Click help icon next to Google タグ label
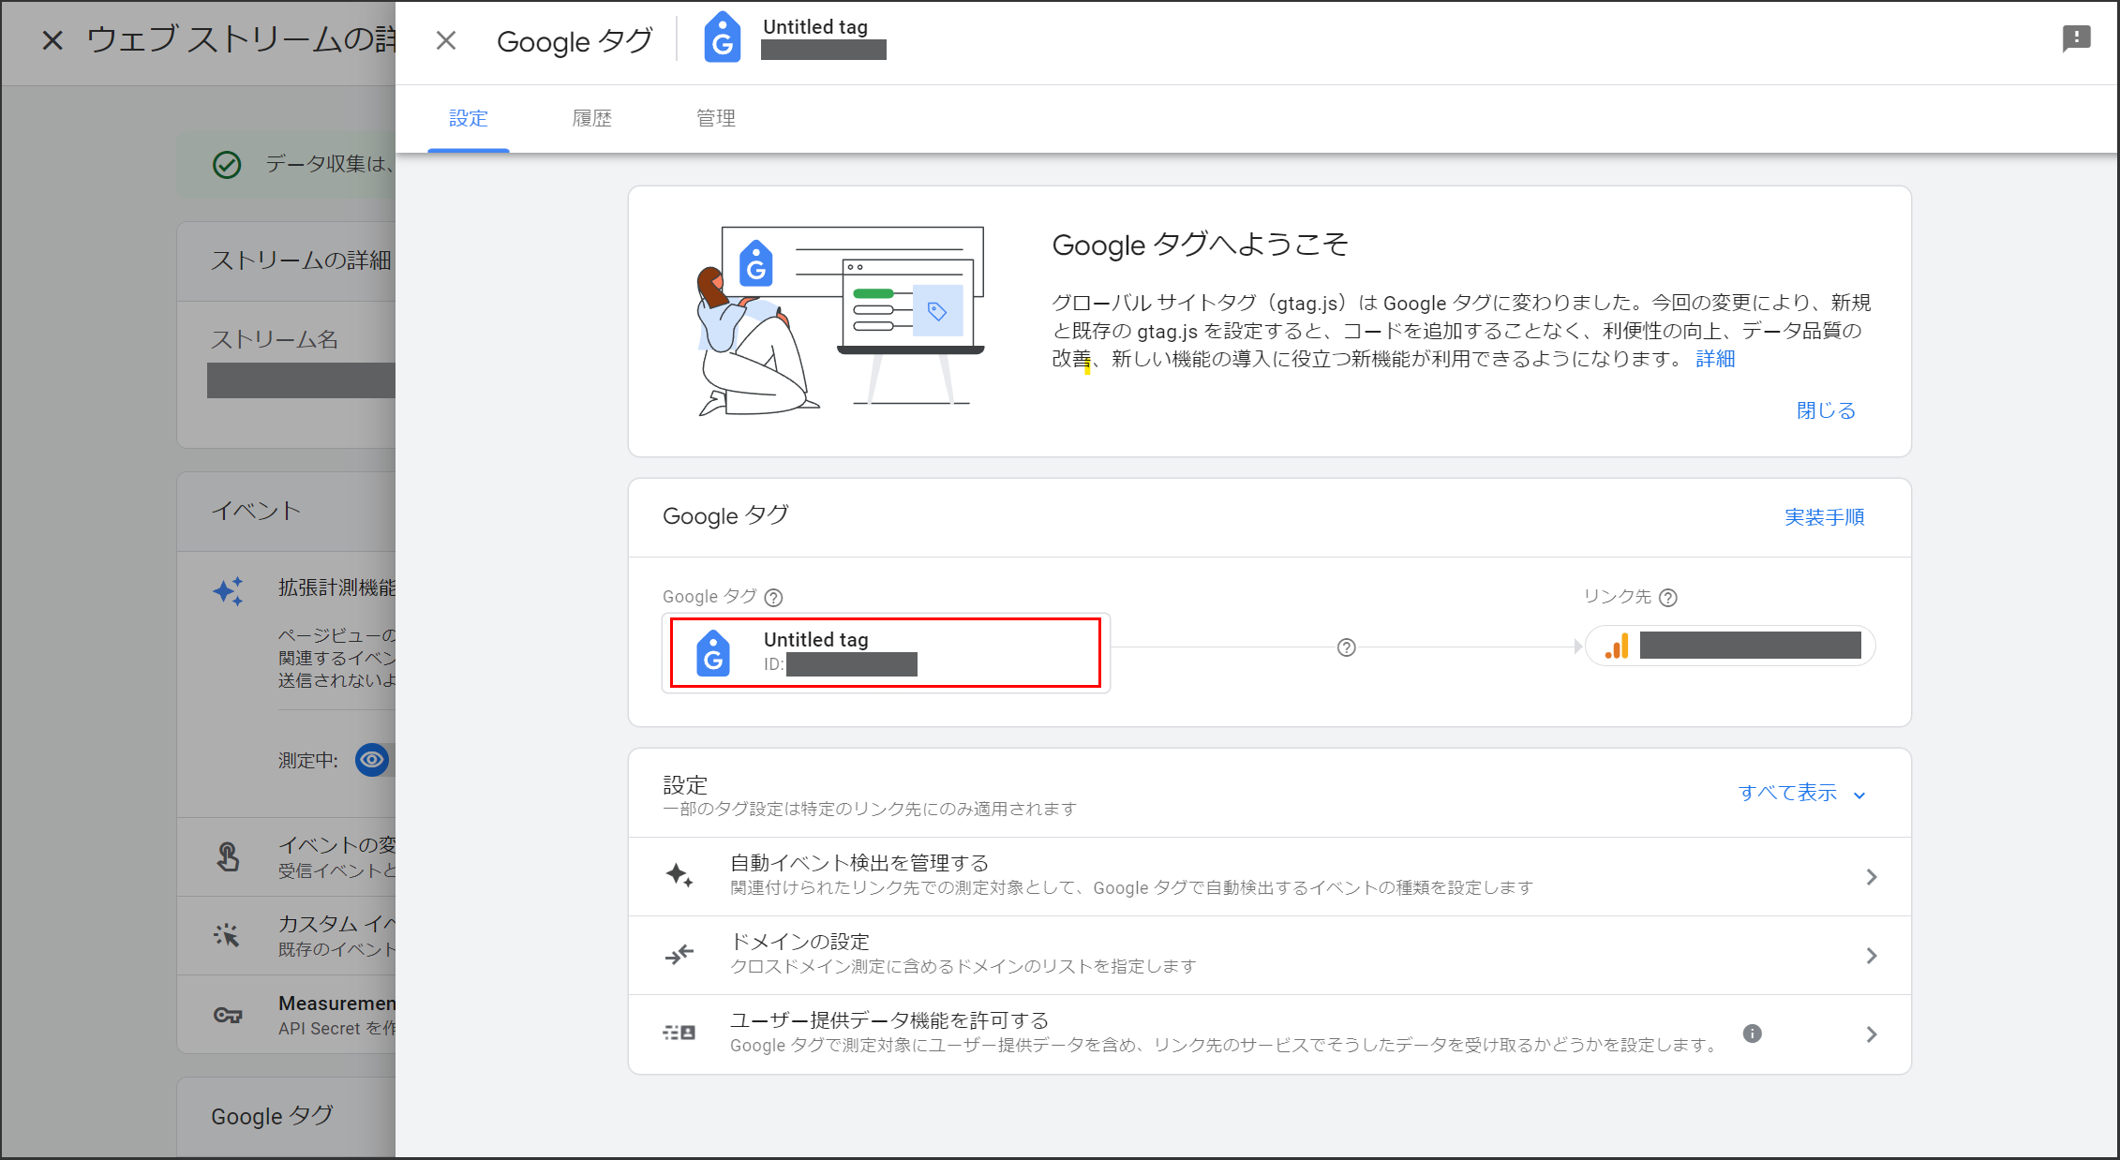2120x1160 pixels. [773, 598]
